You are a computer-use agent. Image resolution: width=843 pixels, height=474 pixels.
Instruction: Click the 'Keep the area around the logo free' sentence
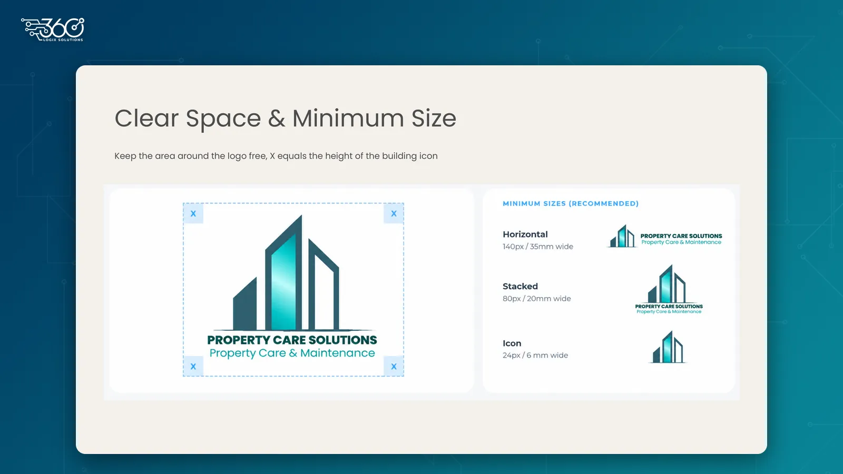point(276,156)
